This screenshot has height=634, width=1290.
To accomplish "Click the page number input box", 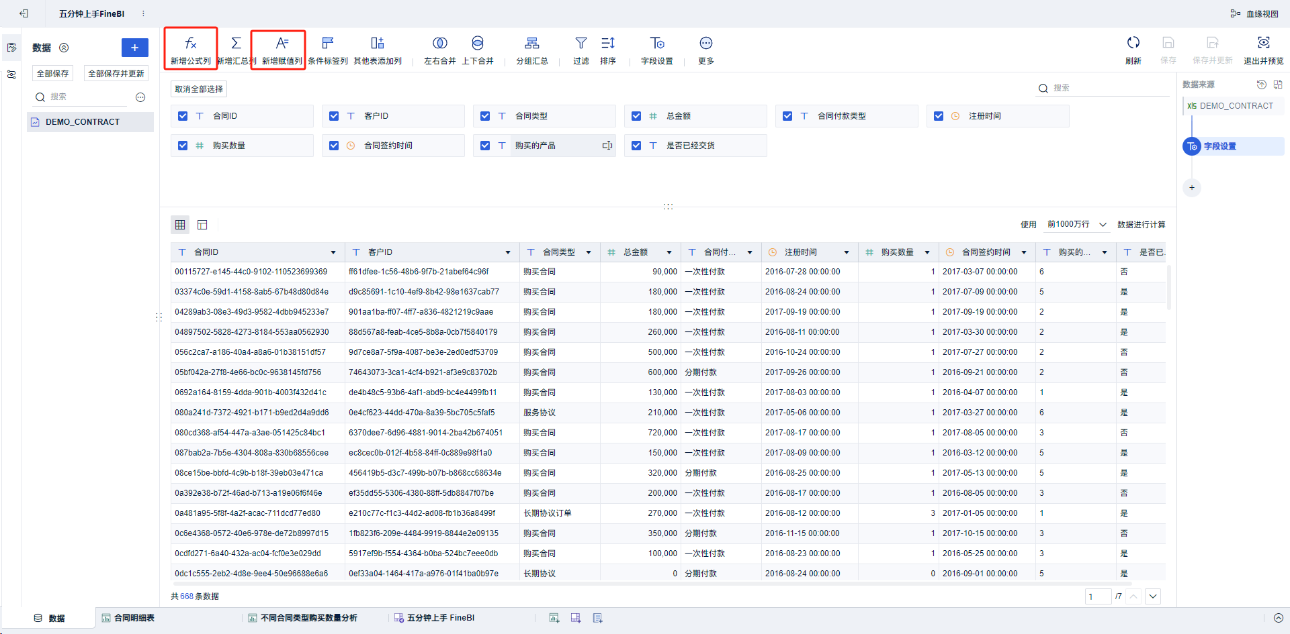I will click(x=1098, y=596).
